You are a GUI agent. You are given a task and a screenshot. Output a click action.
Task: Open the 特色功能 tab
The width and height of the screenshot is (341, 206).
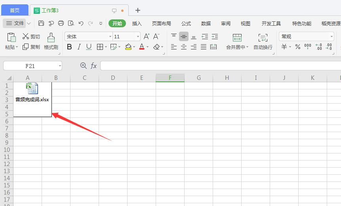301,23
